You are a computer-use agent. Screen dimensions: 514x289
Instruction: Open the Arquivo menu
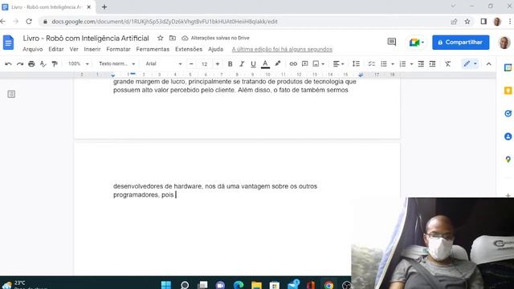click(32, 49)
